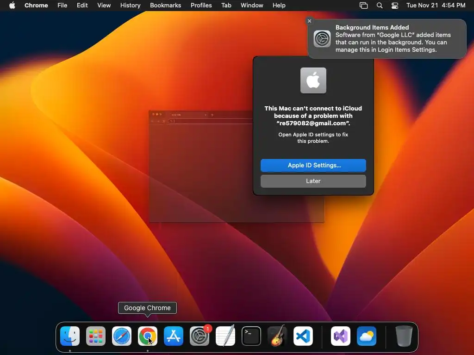Open Control Center in the menu bar
The image size is (474, 355).
click(x=395, y=6)
